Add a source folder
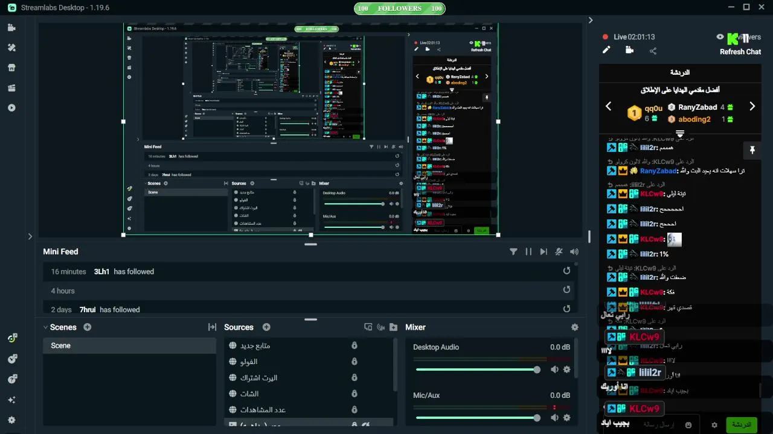Image resolution: width=773 pixels, height=434 pixels. pos(394,327)
